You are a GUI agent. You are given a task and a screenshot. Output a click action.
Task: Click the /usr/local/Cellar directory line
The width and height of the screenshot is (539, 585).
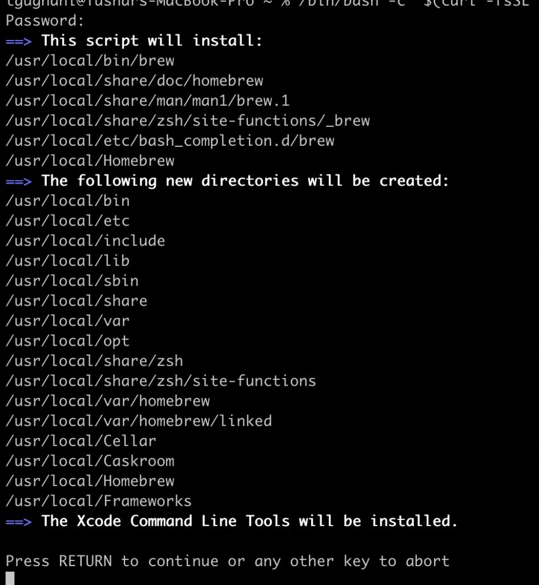(x=81, y=441)
